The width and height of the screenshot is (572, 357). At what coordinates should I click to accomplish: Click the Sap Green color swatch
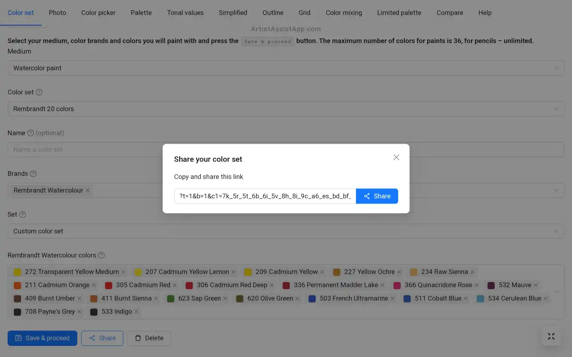[171, 299]
